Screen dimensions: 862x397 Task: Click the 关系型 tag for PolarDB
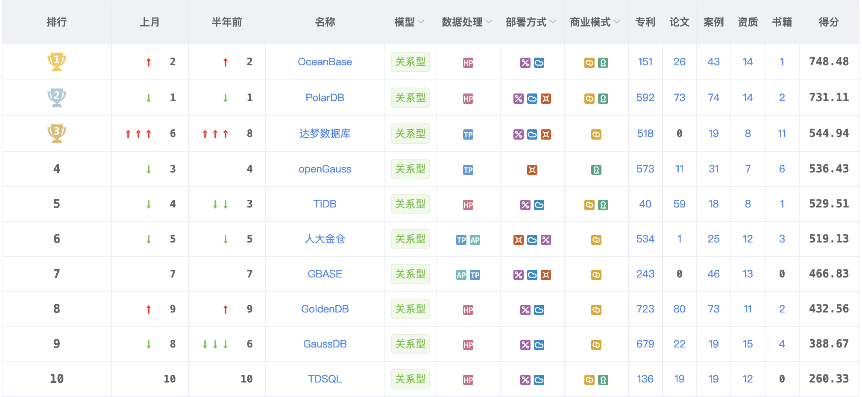[410, 98]
